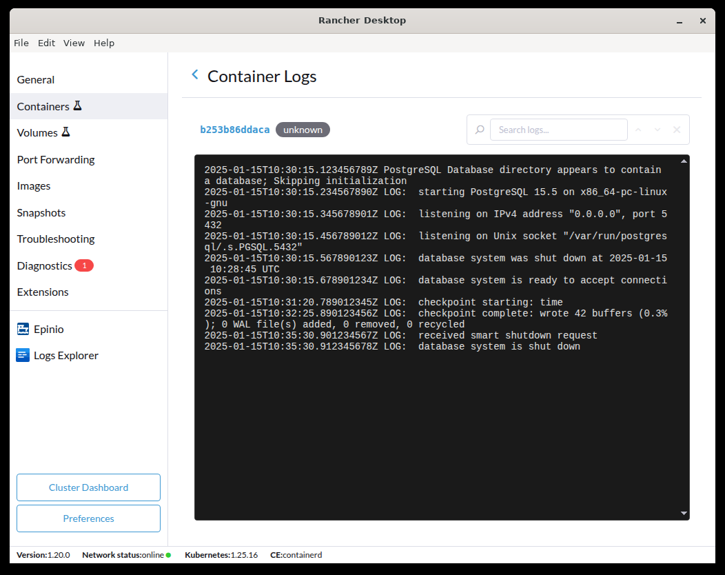Image resolution: width=725 pixels, height=575 pixels.
Task: Navigate back using the blue left chevron
Action: (194, 74)
